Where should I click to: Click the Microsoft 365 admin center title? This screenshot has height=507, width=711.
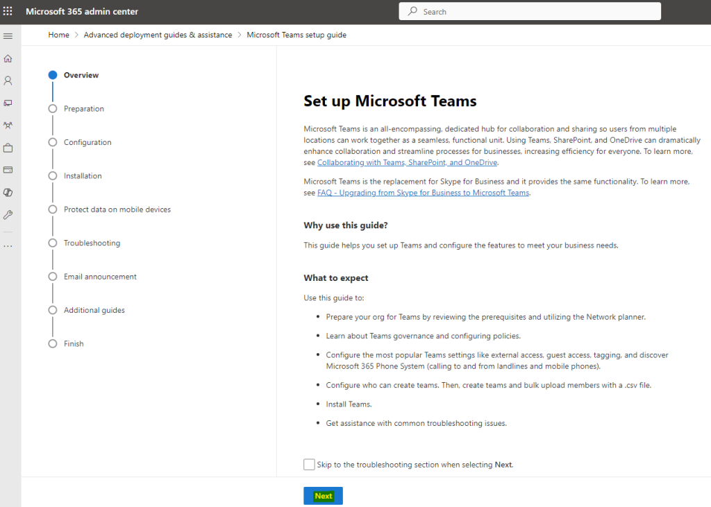pos(82,11)
